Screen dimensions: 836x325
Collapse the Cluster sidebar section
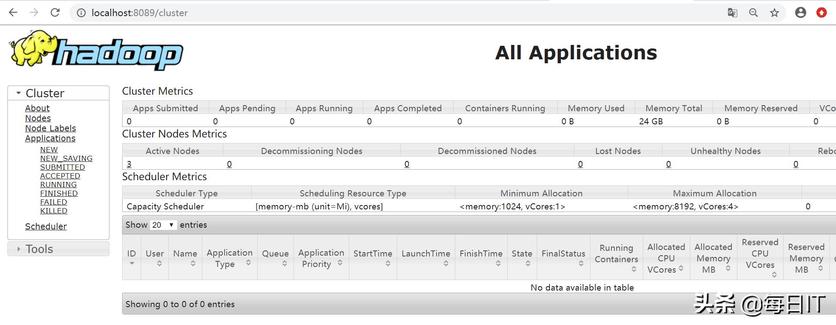click(58, 93)
